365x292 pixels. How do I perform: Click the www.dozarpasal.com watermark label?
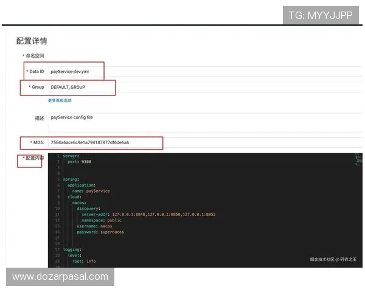(x=60, y=277)
